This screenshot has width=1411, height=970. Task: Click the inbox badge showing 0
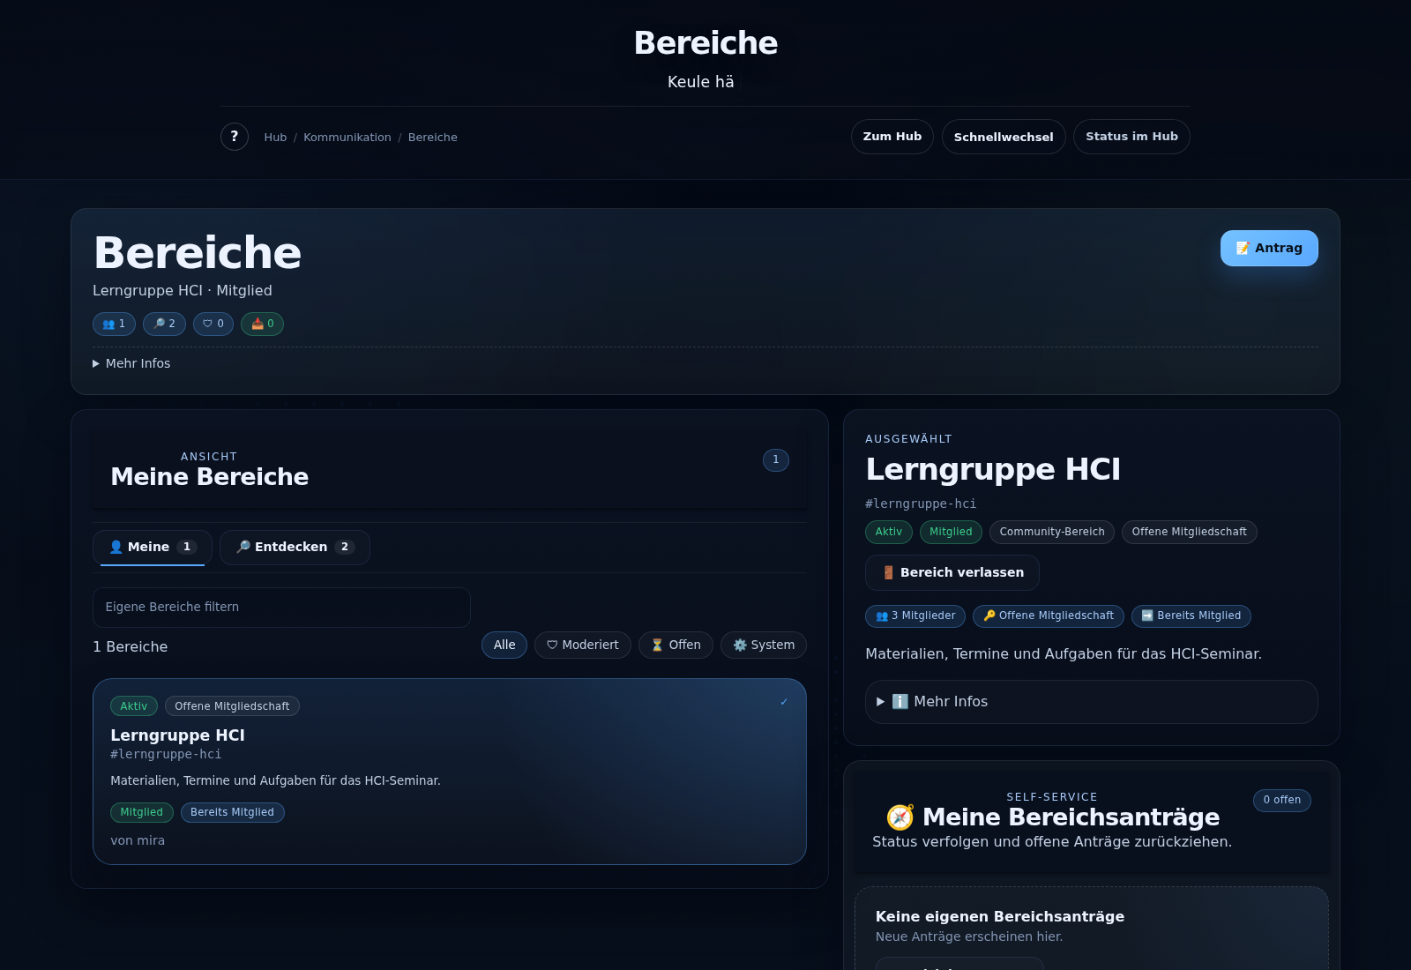coord(261,324)
